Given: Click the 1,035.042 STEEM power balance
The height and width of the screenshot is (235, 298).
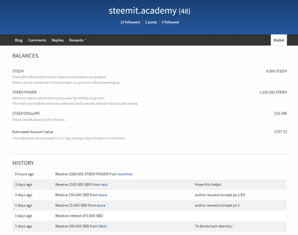Looking at the screenshot, I should [273, 92].
